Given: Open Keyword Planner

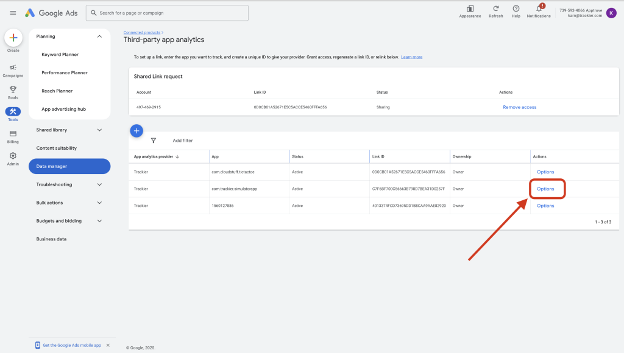Looking at the screenshot, I should [x=60, y=54].
